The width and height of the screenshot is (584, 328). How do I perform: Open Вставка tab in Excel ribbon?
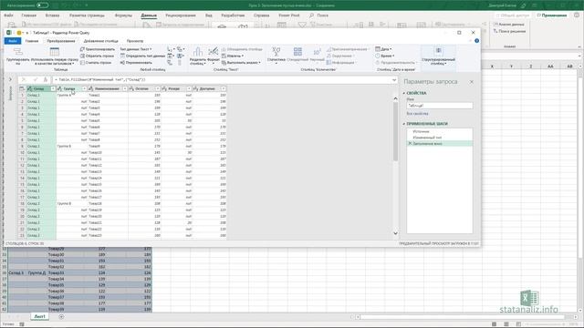click(52, 15)
